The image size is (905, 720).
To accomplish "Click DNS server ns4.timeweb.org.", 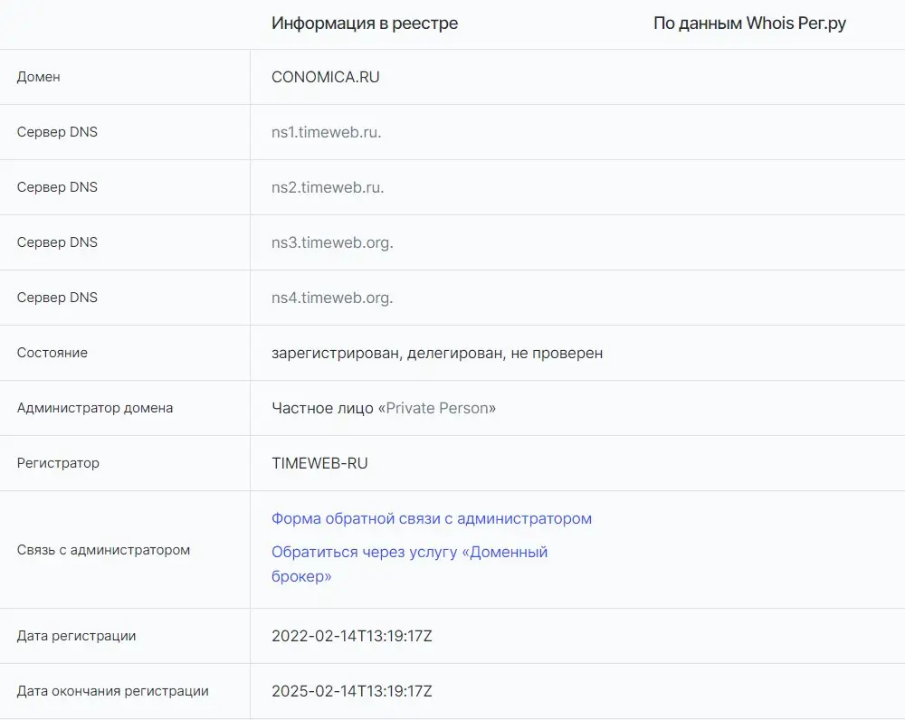I will [x=332, y=298].
